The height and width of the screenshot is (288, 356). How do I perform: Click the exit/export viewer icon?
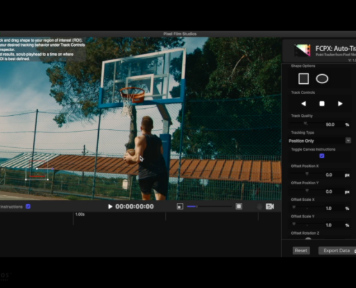pyautogui.click(x=270, y=207)
